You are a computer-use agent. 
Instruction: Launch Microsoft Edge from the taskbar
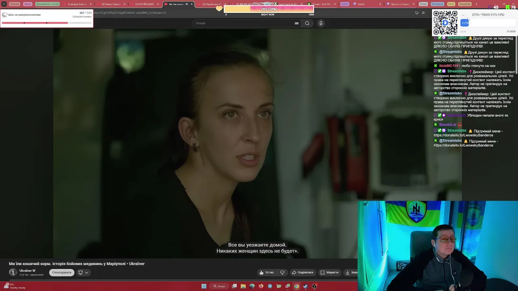[x=252, y=286]
